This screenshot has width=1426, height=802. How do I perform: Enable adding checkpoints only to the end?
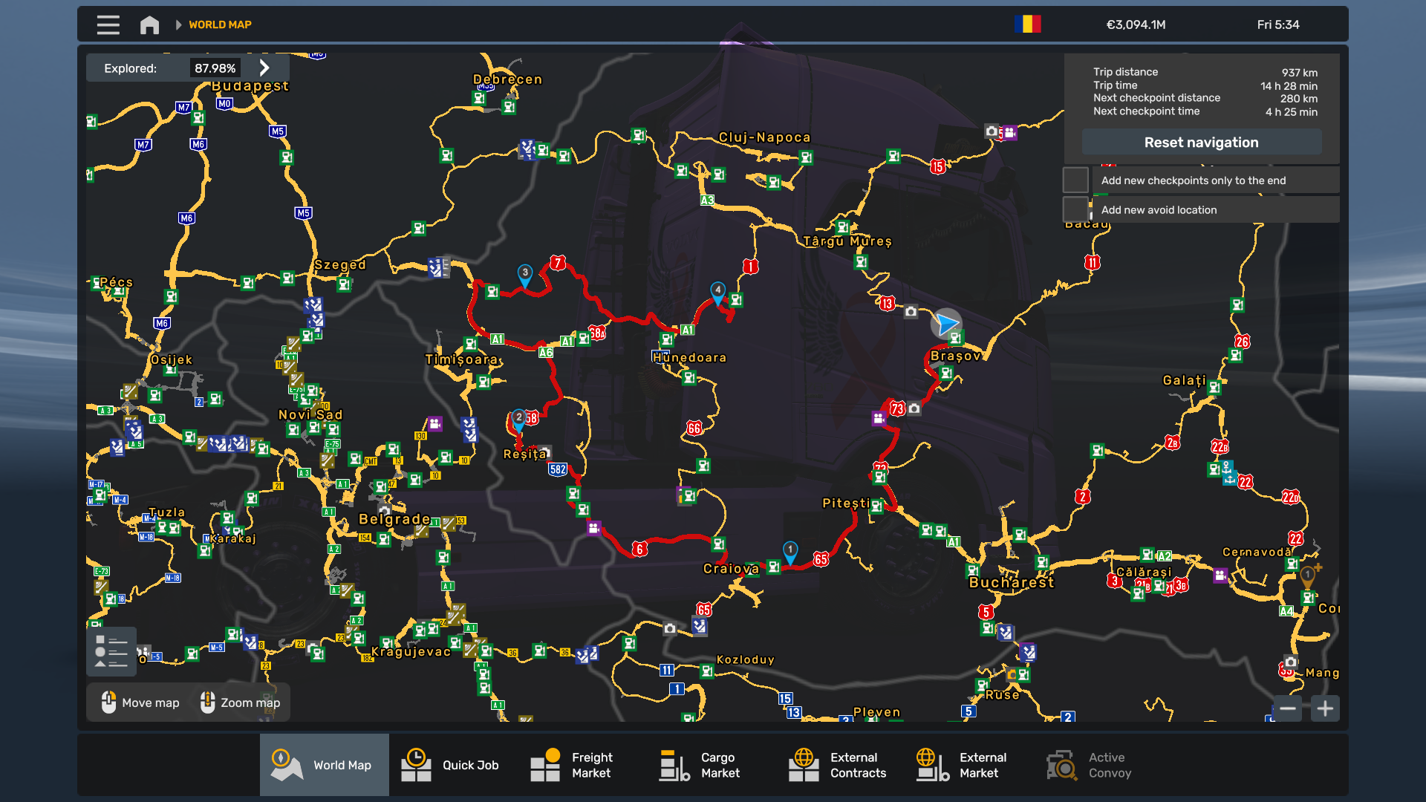(1075, 180)
